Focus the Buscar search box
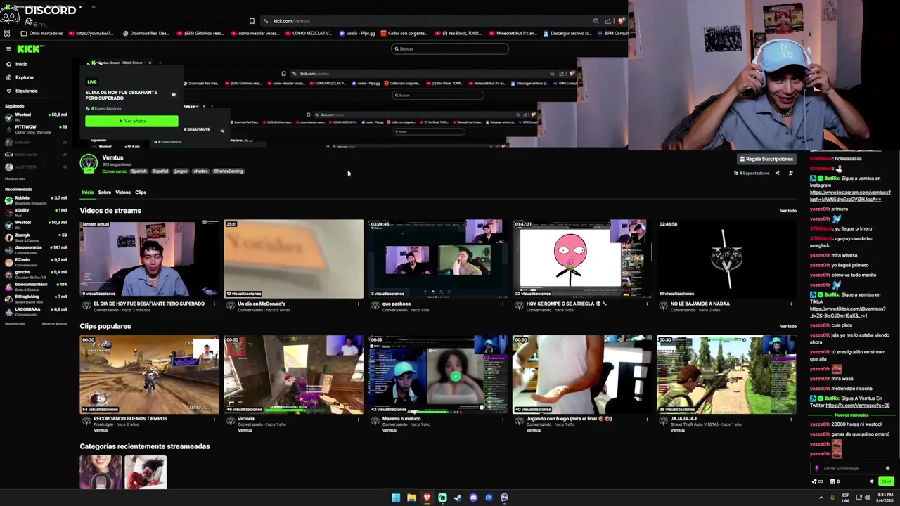 click(x=450, y=48)
